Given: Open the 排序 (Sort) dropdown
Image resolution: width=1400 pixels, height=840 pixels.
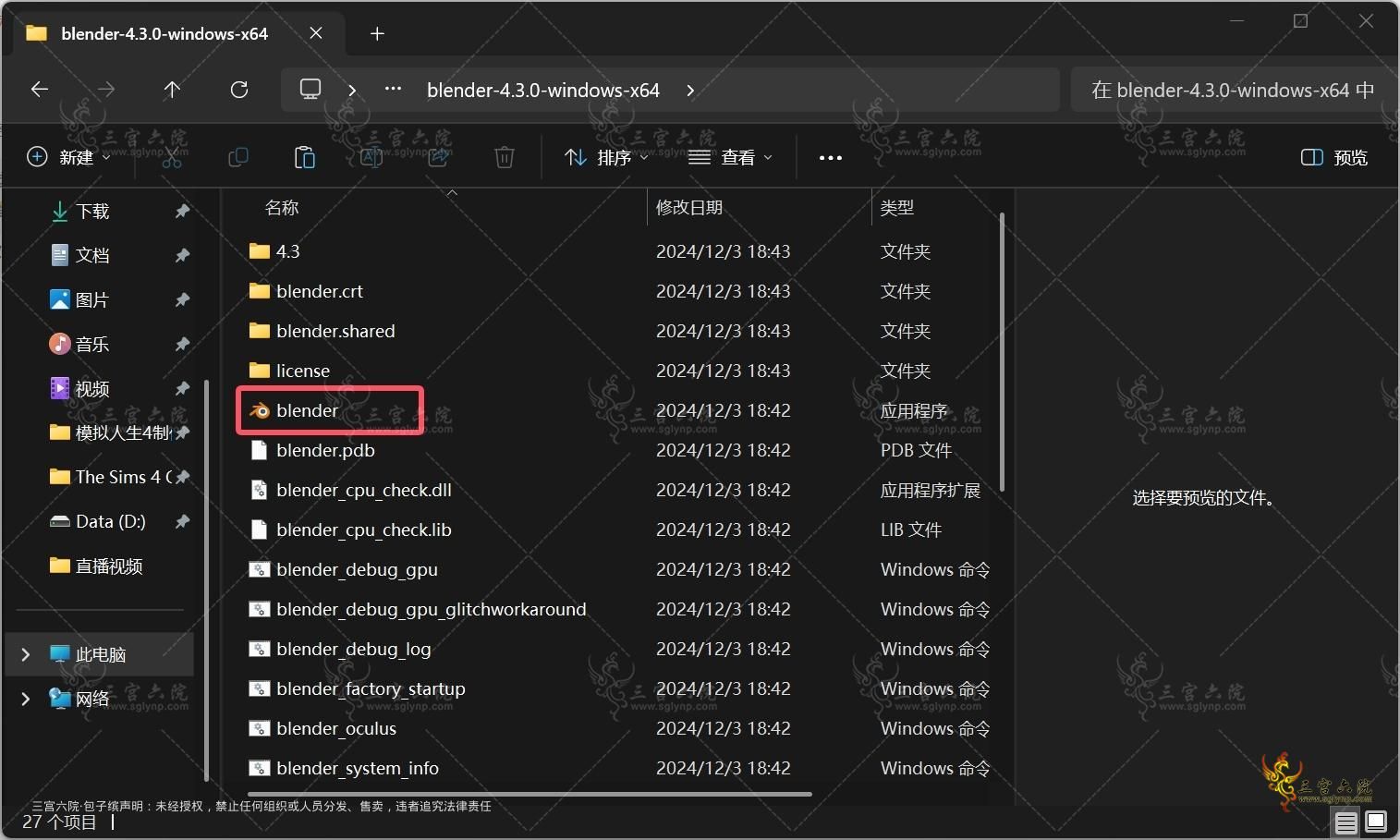Looking at the screenshot, I should click(x=606, y=157).
